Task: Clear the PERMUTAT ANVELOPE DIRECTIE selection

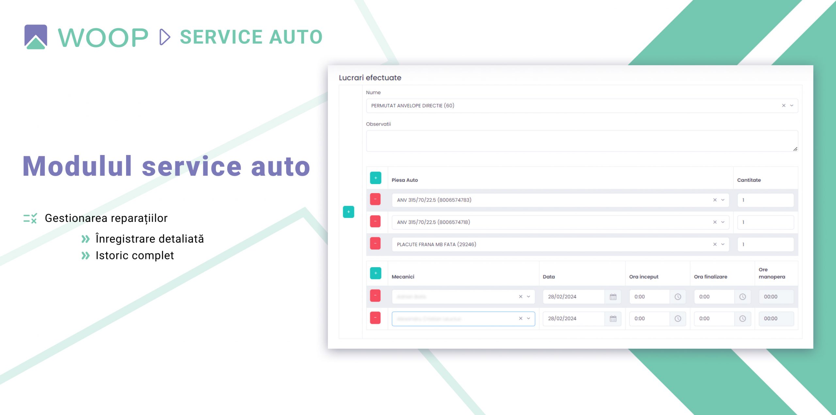Action: pyautogui.click(x=784, y=105)
